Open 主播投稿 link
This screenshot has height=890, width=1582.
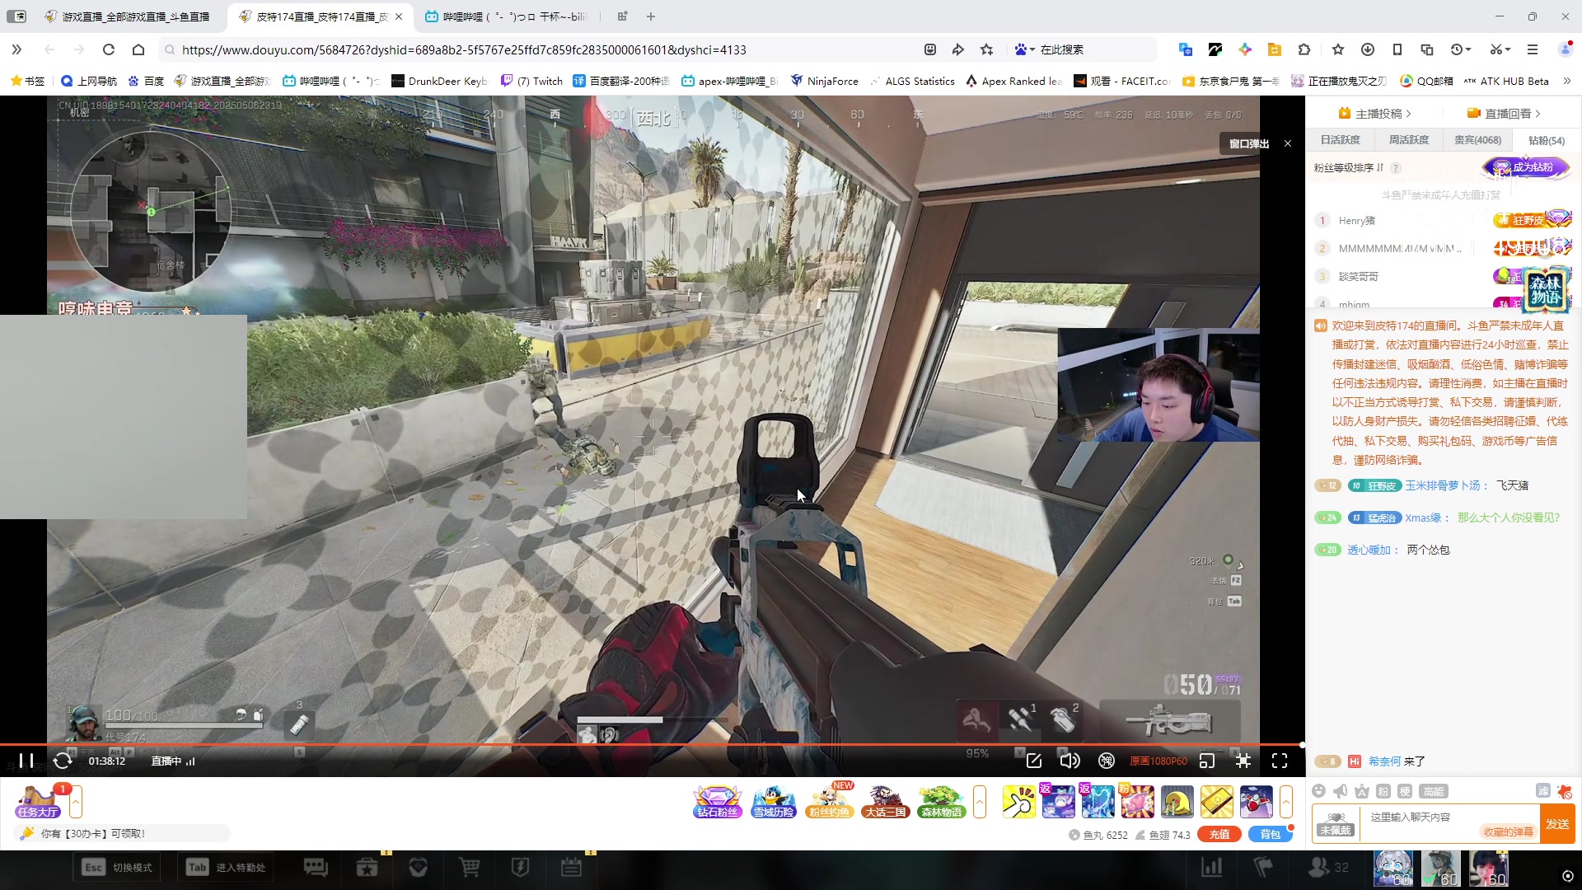coord(1374,114)
